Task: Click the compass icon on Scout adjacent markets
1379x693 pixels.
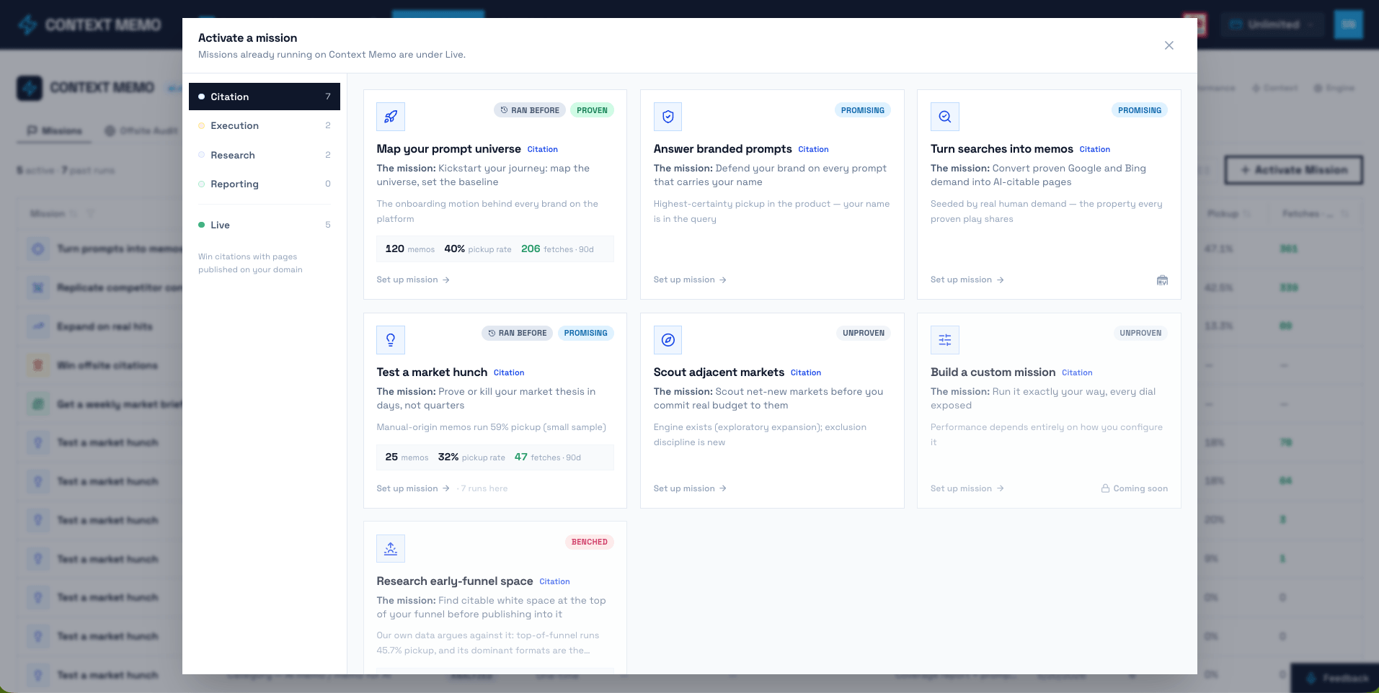Action: pyautogui.click(x=668, y=340)
